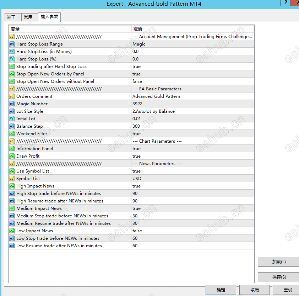
Task: Click the icon beside Hard Stop Loss Range
Action: 12,44
